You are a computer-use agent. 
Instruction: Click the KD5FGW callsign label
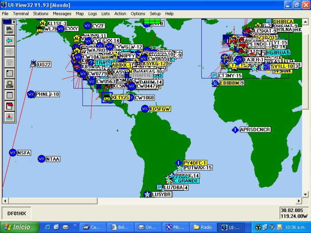coord(160,109)
